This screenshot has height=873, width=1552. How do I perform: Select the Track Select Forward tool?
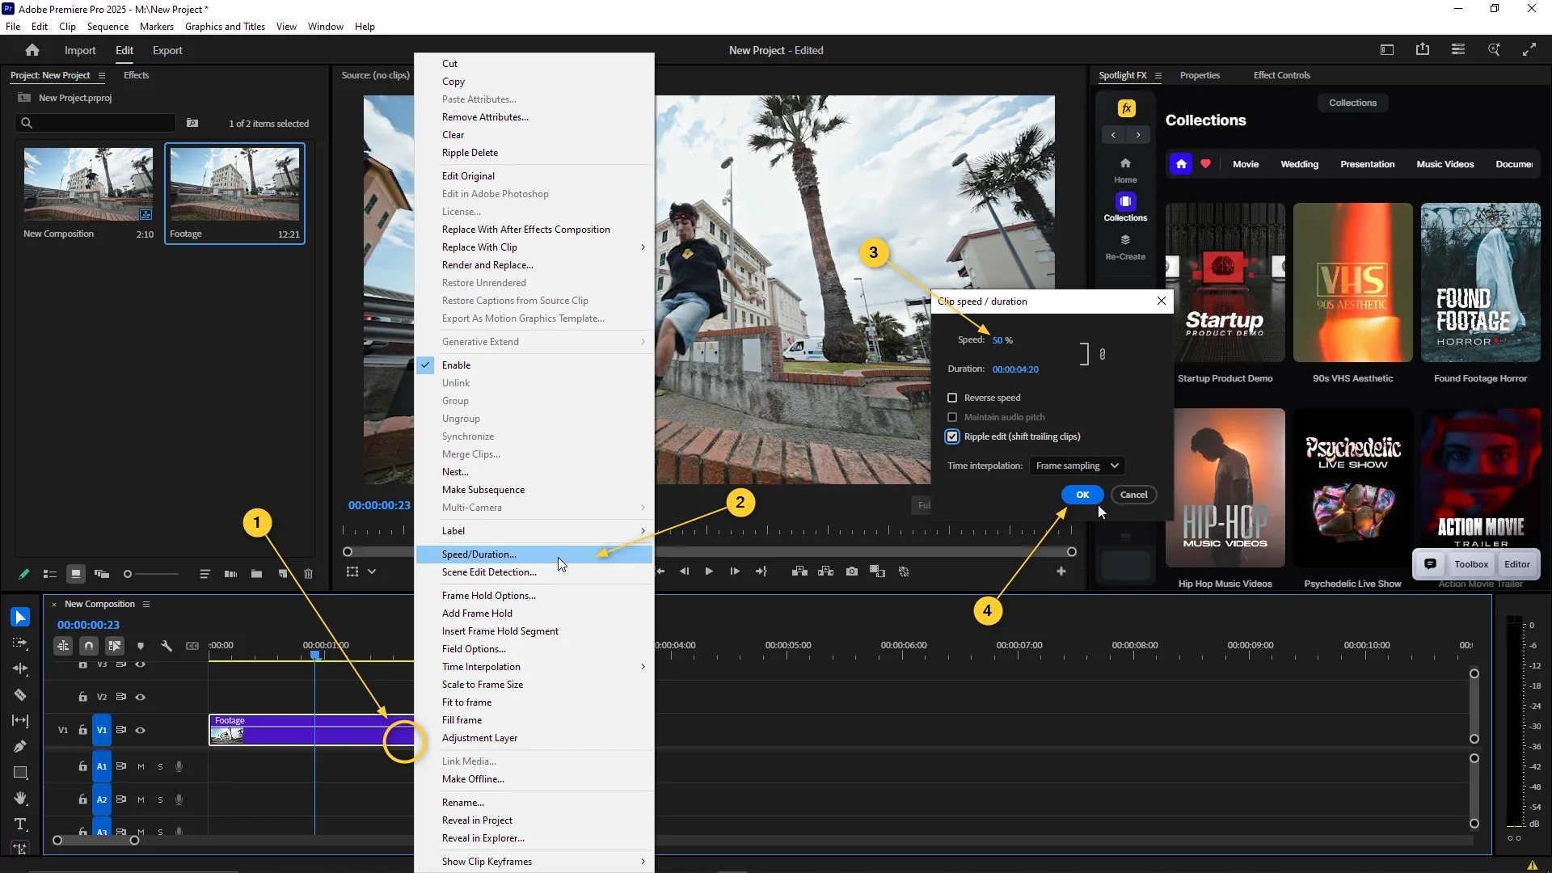point(20,643)
